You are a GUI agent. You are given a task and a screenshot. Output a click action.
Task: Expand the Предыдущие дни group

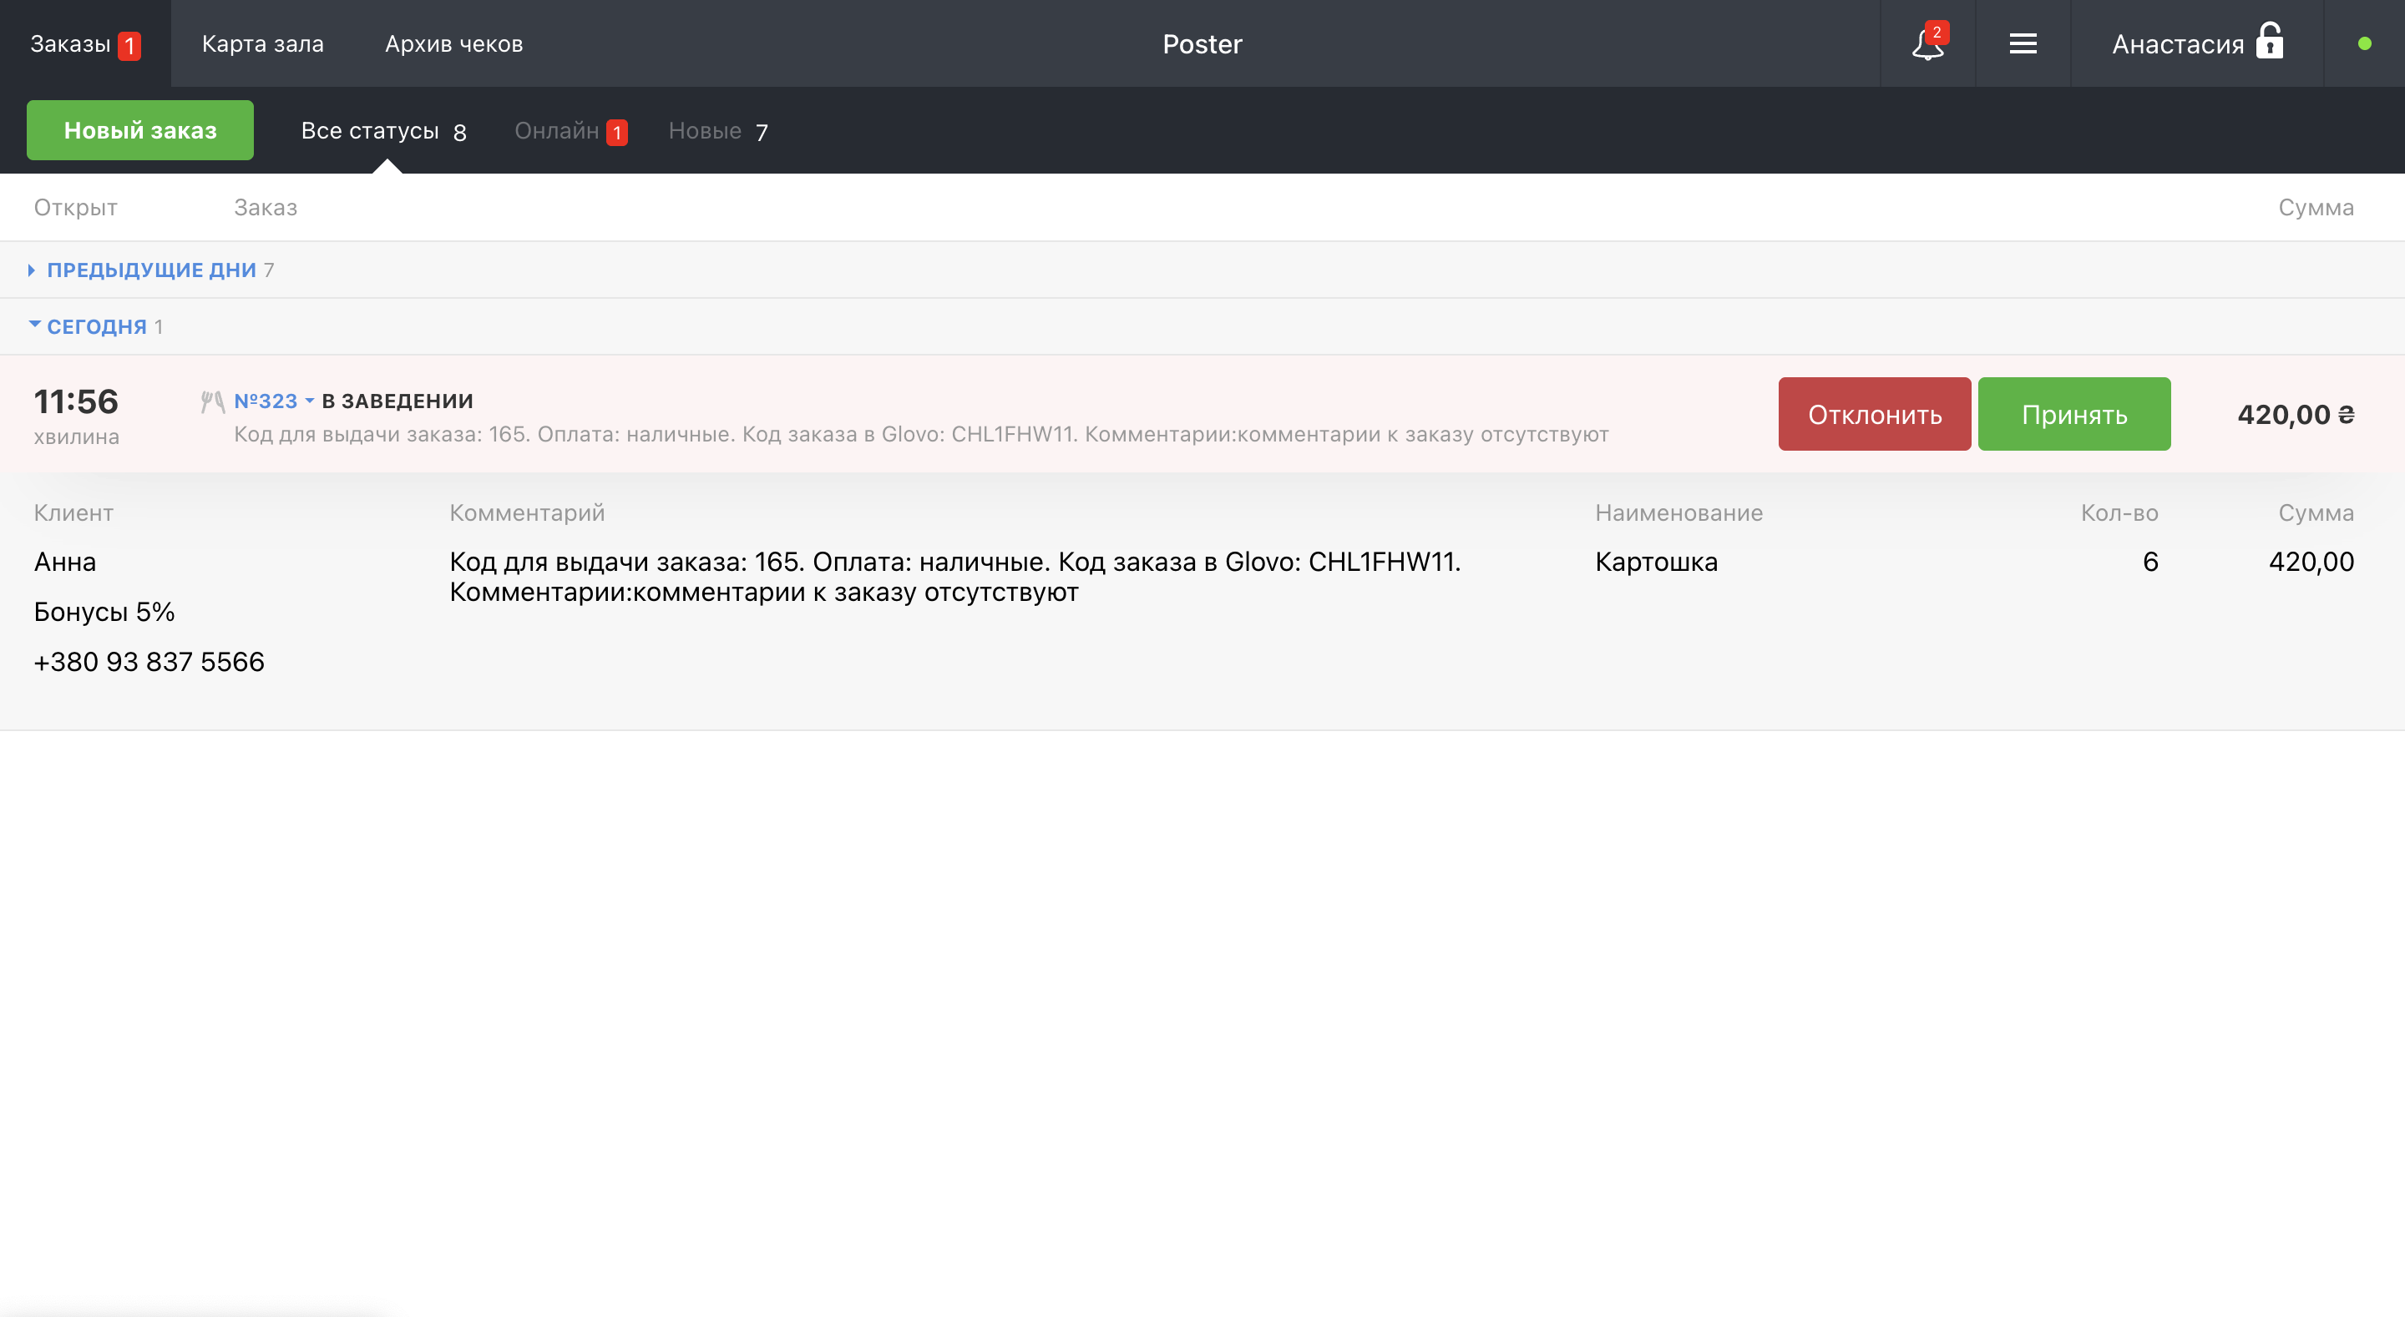pyautogui.click(x=151, y=270)
